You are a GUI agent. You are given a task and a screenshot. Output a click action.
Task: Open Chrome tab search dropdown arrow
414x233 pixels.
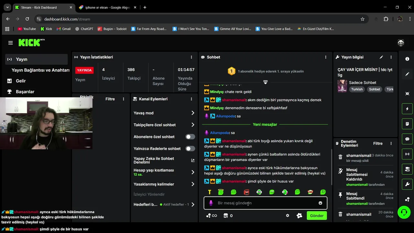tap(7, 7)
